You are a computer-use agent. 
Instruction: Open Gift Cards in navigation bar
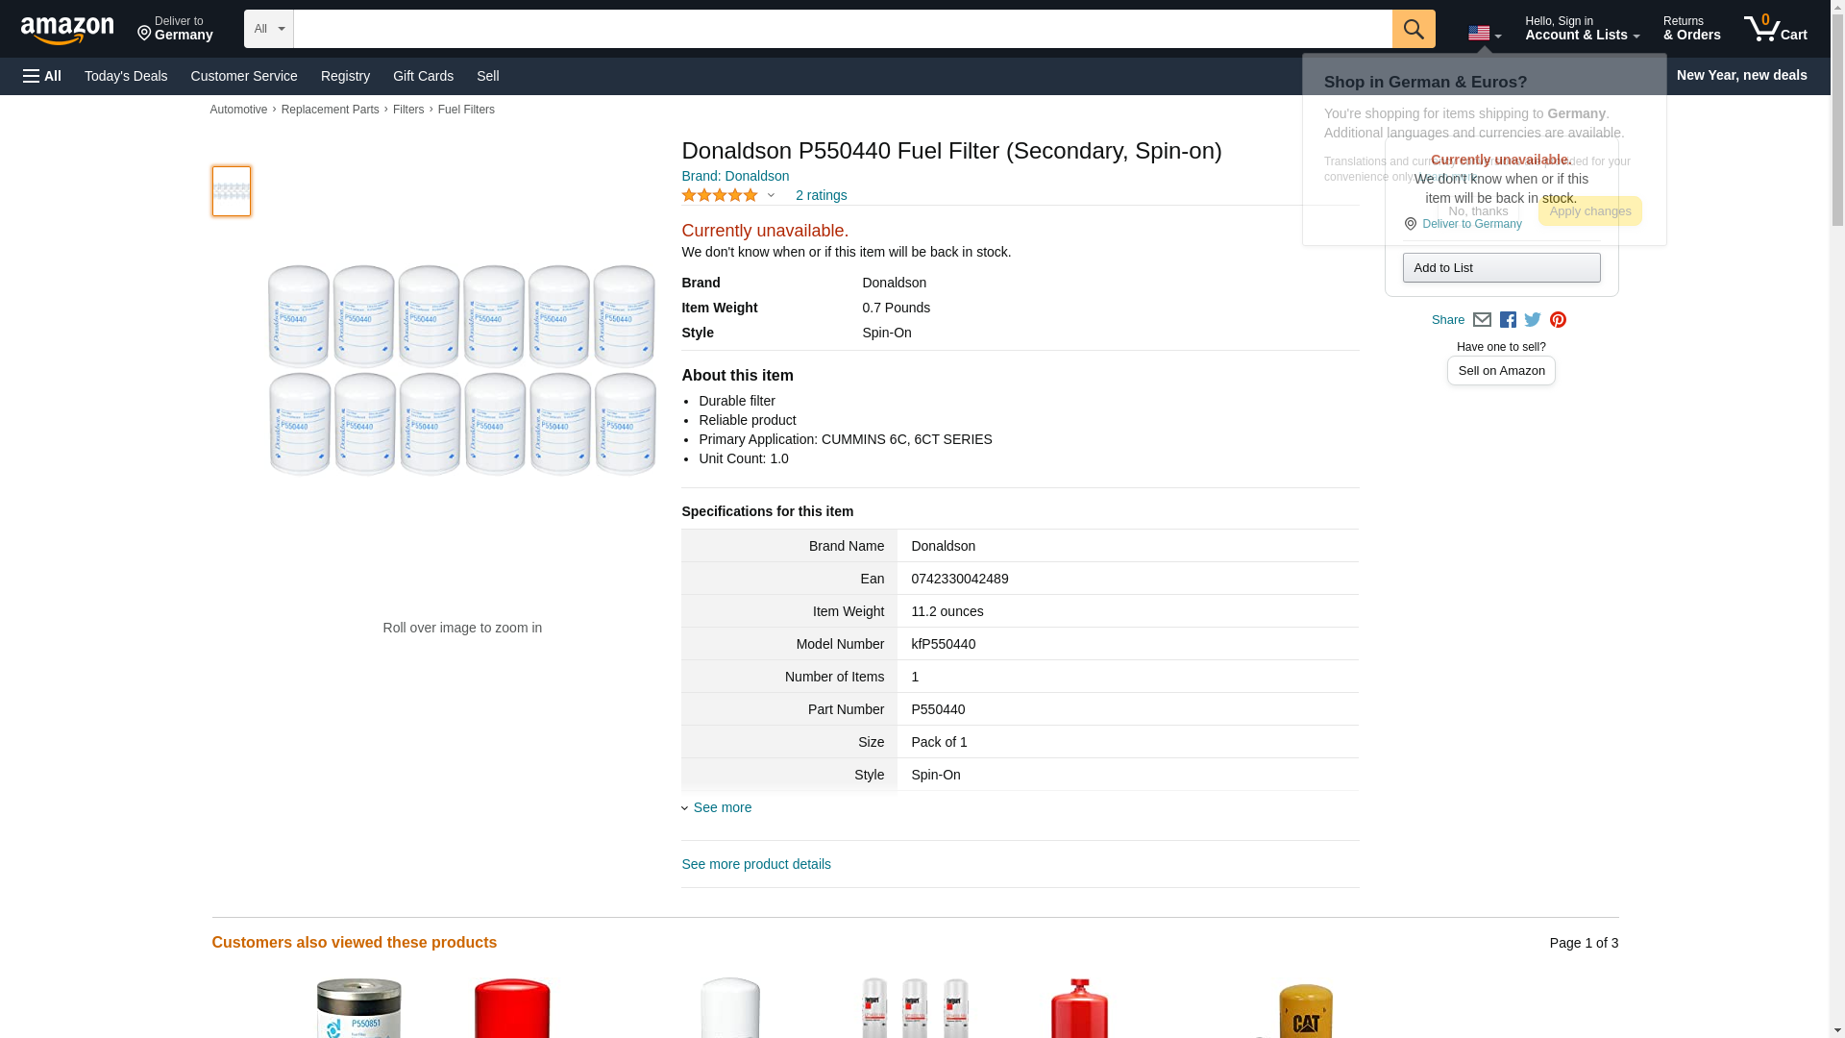coord(423,76)
